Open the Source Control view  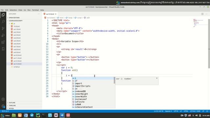click(3, 29)
